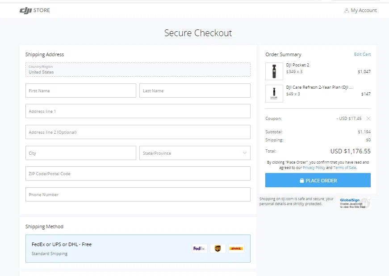This screenshot has height=276, width=389.
Task: Click the DHL carrier logo
Action: 236,248
